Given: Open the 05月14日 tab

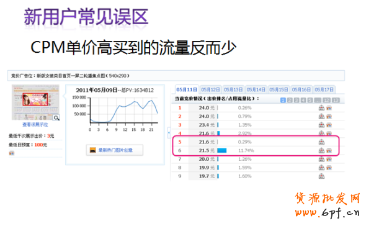Looking at the screenshot, I should (256, 90).
